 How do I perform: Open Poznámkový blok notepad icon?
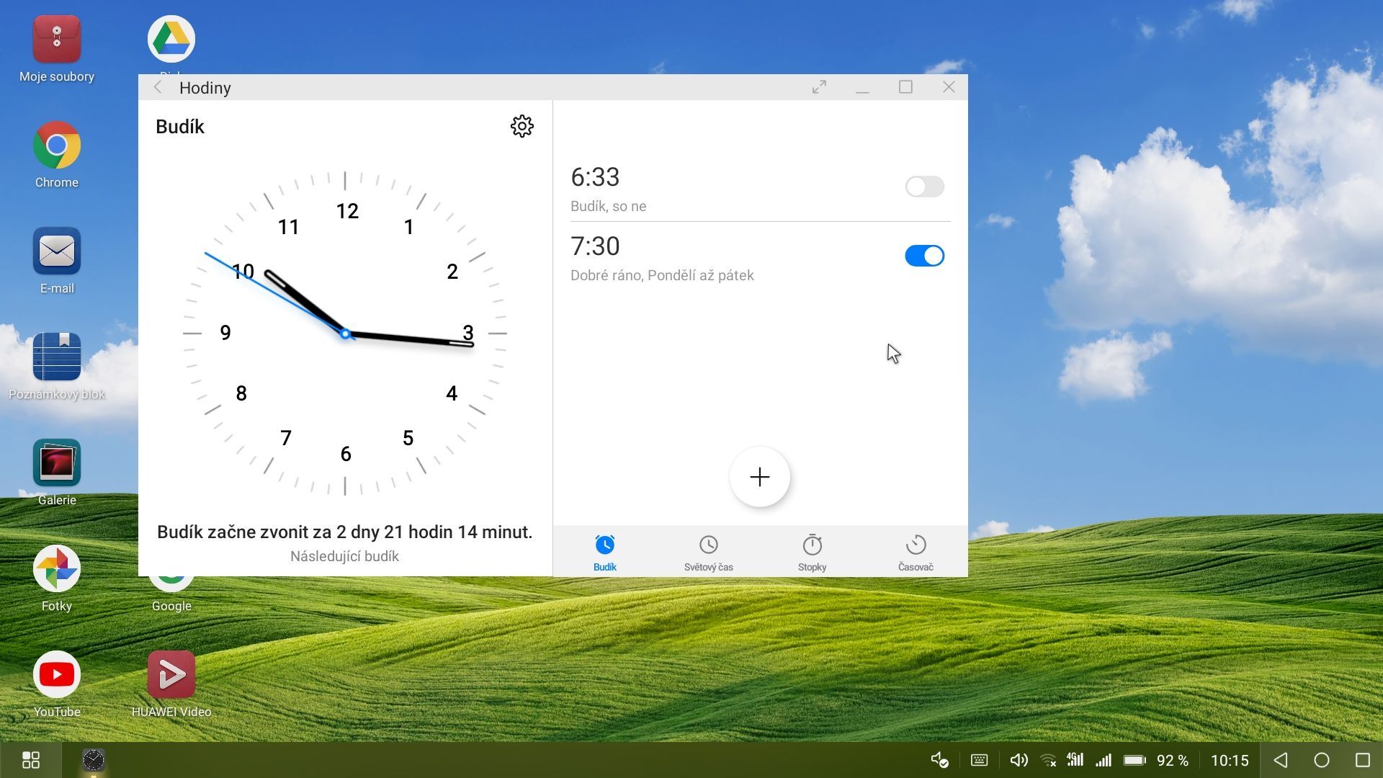pyautogui.click(x=57, y=357)
